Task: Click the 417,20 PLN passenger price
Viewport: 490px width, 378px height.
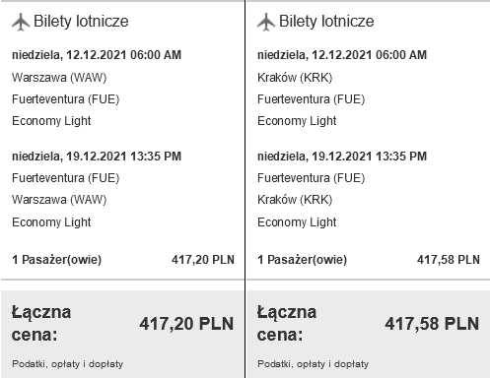Action: tap(203, 260)
